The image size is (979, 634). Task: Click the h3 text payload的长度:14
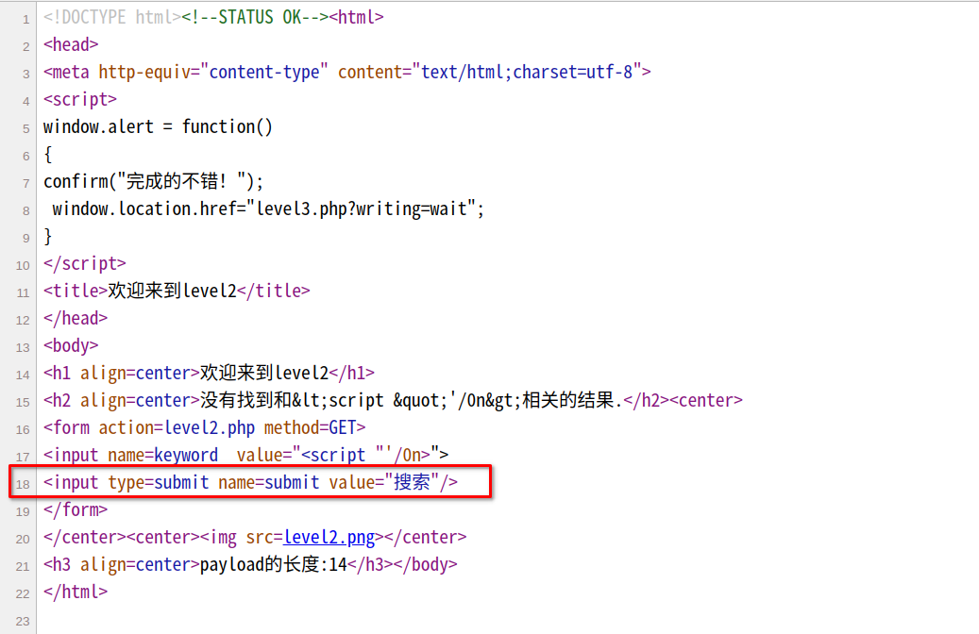click(274, 565)
